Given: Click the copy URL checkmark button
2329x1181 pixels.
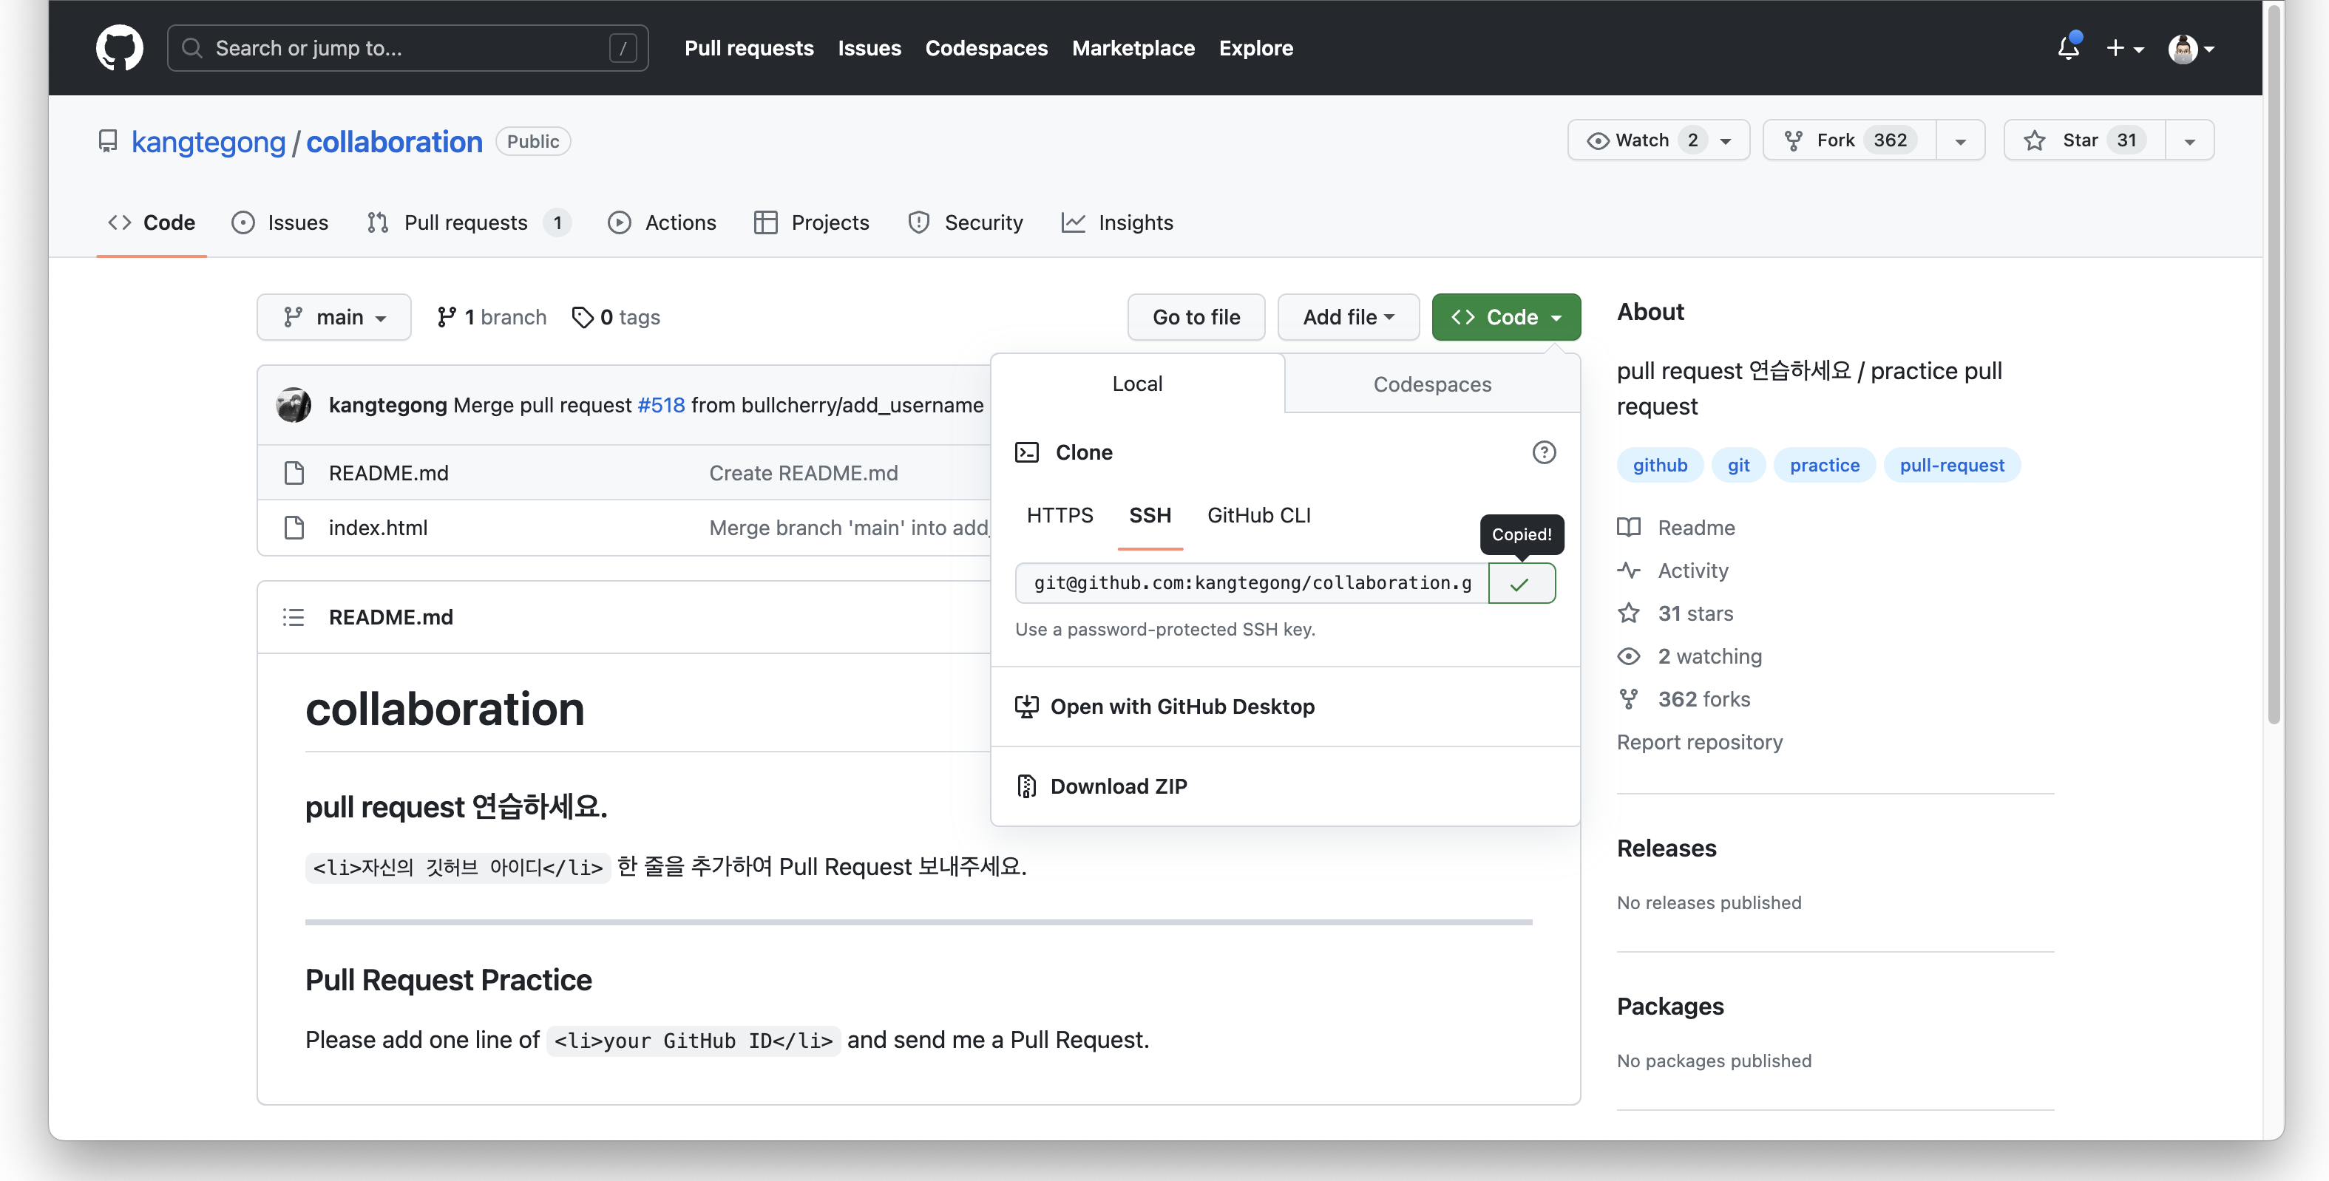Looking at the screenshot, I should tap(1522, 583).
